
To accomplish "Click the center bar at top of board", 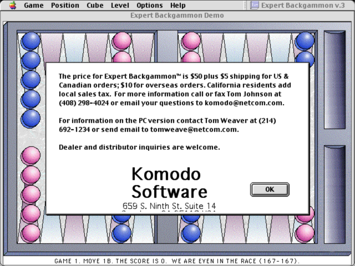I will click(168, 47).
